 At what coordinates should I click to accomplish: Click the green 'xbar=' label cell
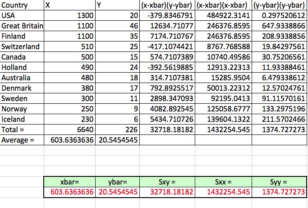tap(69, 182)
